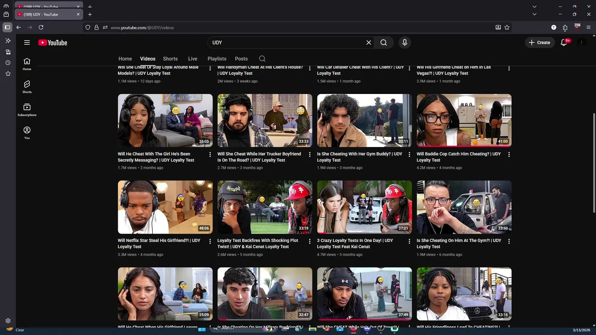Reload the current page
This screenshot has width=596, height=335.
click(41, 27)
